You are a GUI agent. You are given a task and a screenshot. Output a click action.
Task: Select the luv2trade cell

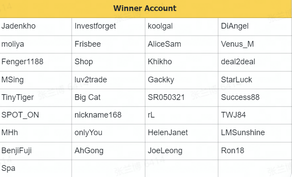click(91, 80)
